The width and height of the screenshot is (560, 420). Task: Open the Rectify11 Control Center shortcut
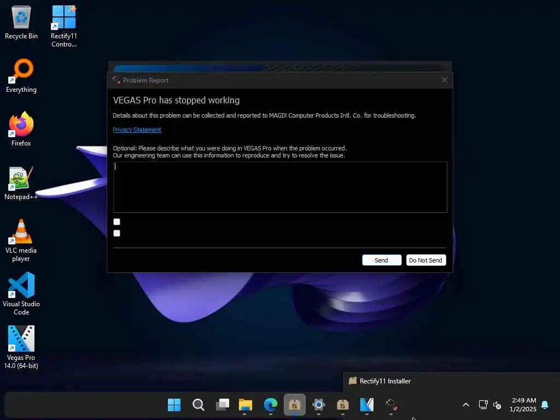point(63,26)
